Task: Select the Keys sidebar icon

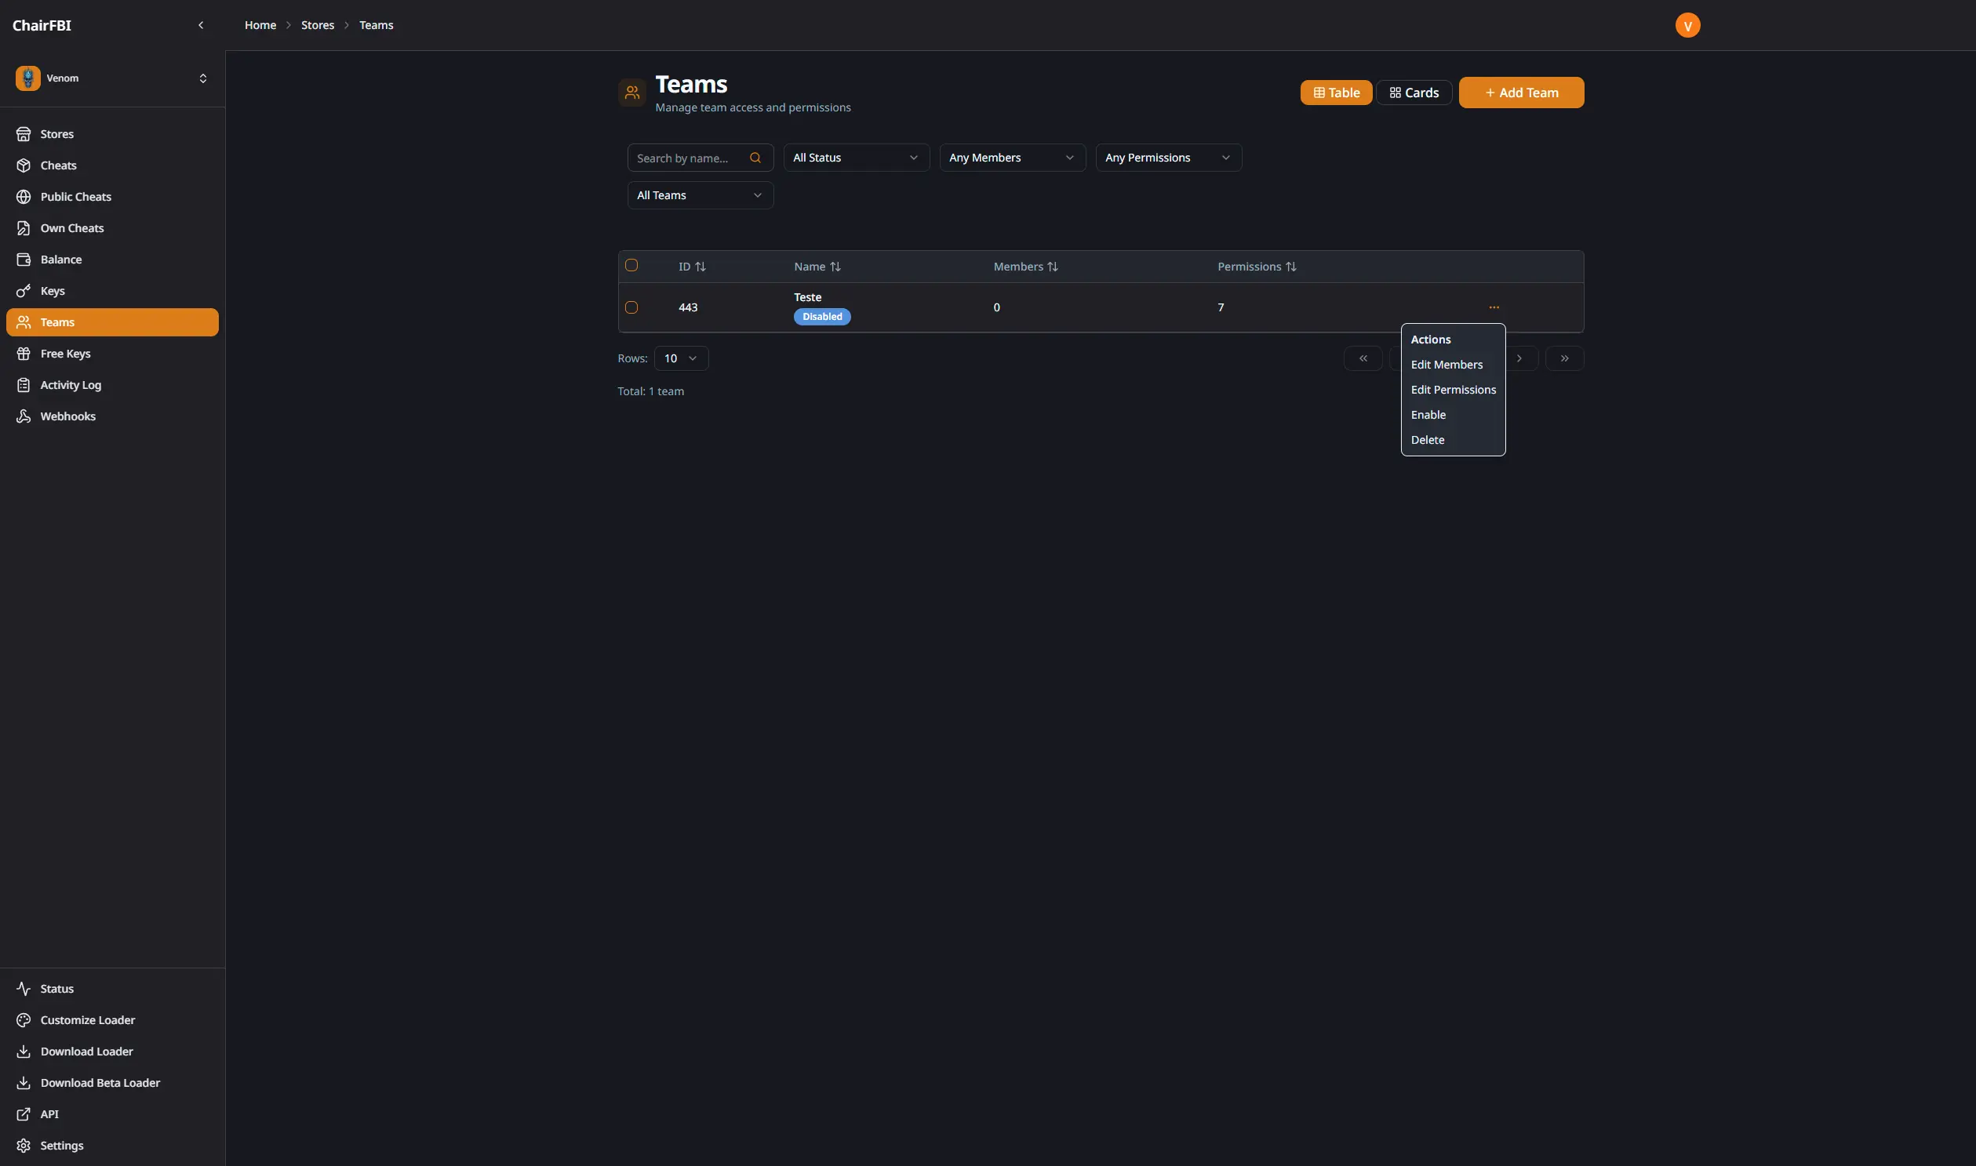Action: click(24, 291)
